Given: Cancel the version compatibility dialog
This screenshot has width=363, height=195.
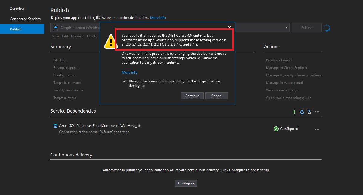Looking at the screenshot, I should tap(216, 96).
